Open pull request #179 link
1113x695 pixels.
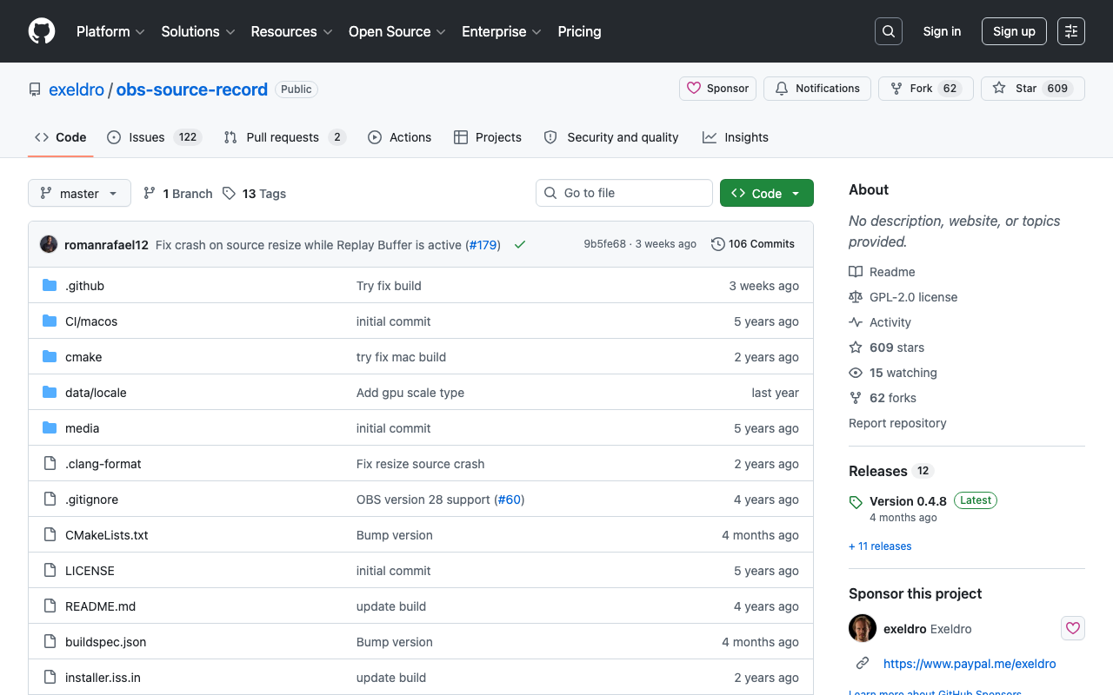[483, 245]
